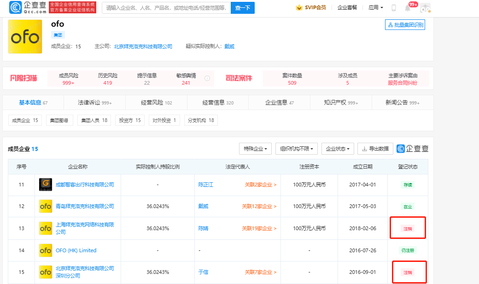This screenshot has width=479, height=284.
Task: Click the Qcc.com logo in header
Action: (x=28, y=7)
